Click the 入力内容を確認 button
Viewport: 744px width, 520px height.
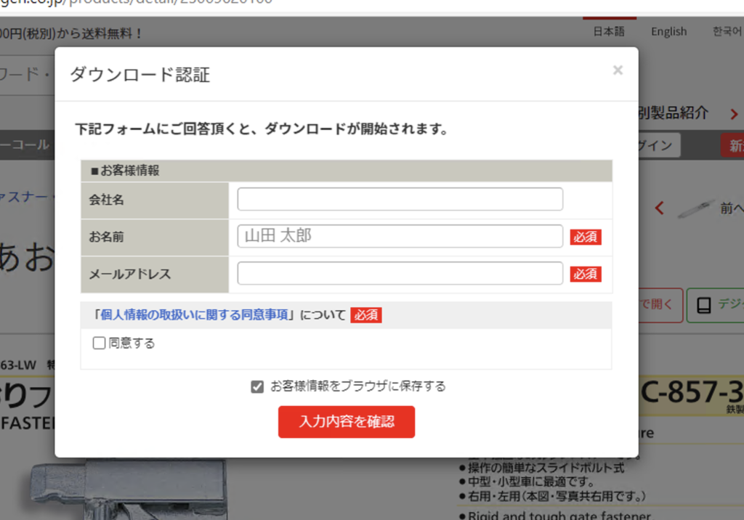(347, 422)
